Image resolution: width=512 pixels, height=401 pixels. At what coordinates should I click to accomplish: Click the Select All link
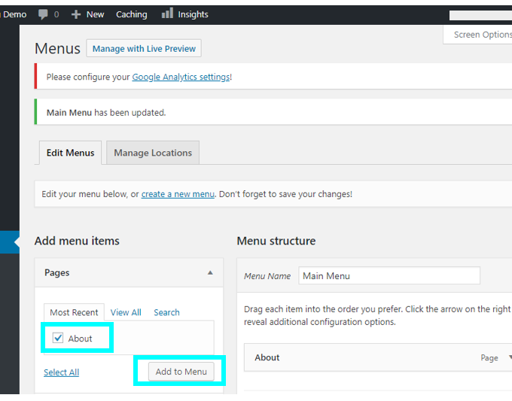pyautogui.click(x=62, y=372)
